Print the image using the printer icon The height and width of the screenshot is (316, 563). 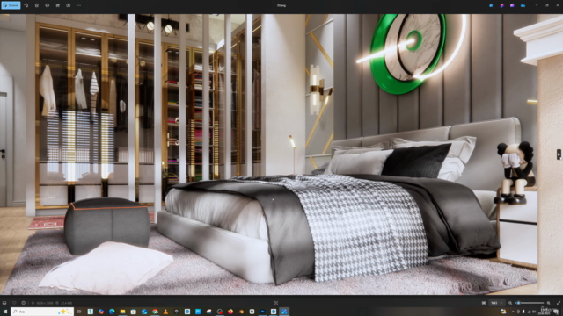pos(47,5)
